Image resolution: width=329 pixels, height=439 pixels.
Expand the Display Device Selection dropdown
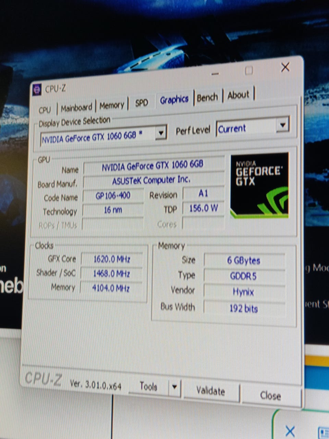click(x=160, y=133)
